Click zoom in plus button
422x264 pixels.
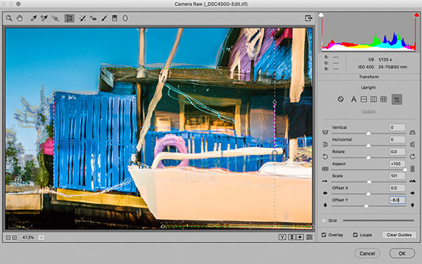(14, 237)
